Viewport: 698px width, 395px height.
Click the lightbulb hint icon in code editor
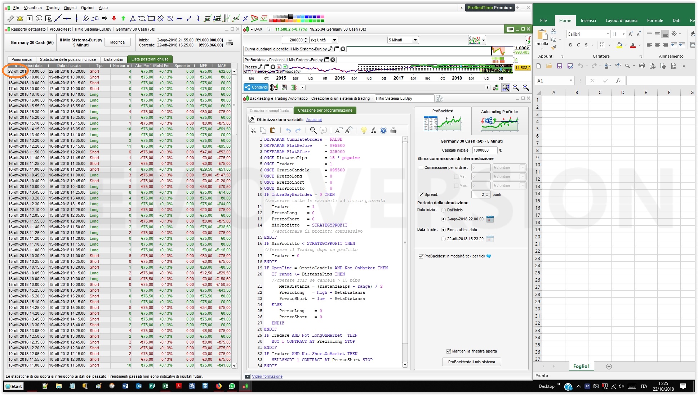tap(364, 130)
